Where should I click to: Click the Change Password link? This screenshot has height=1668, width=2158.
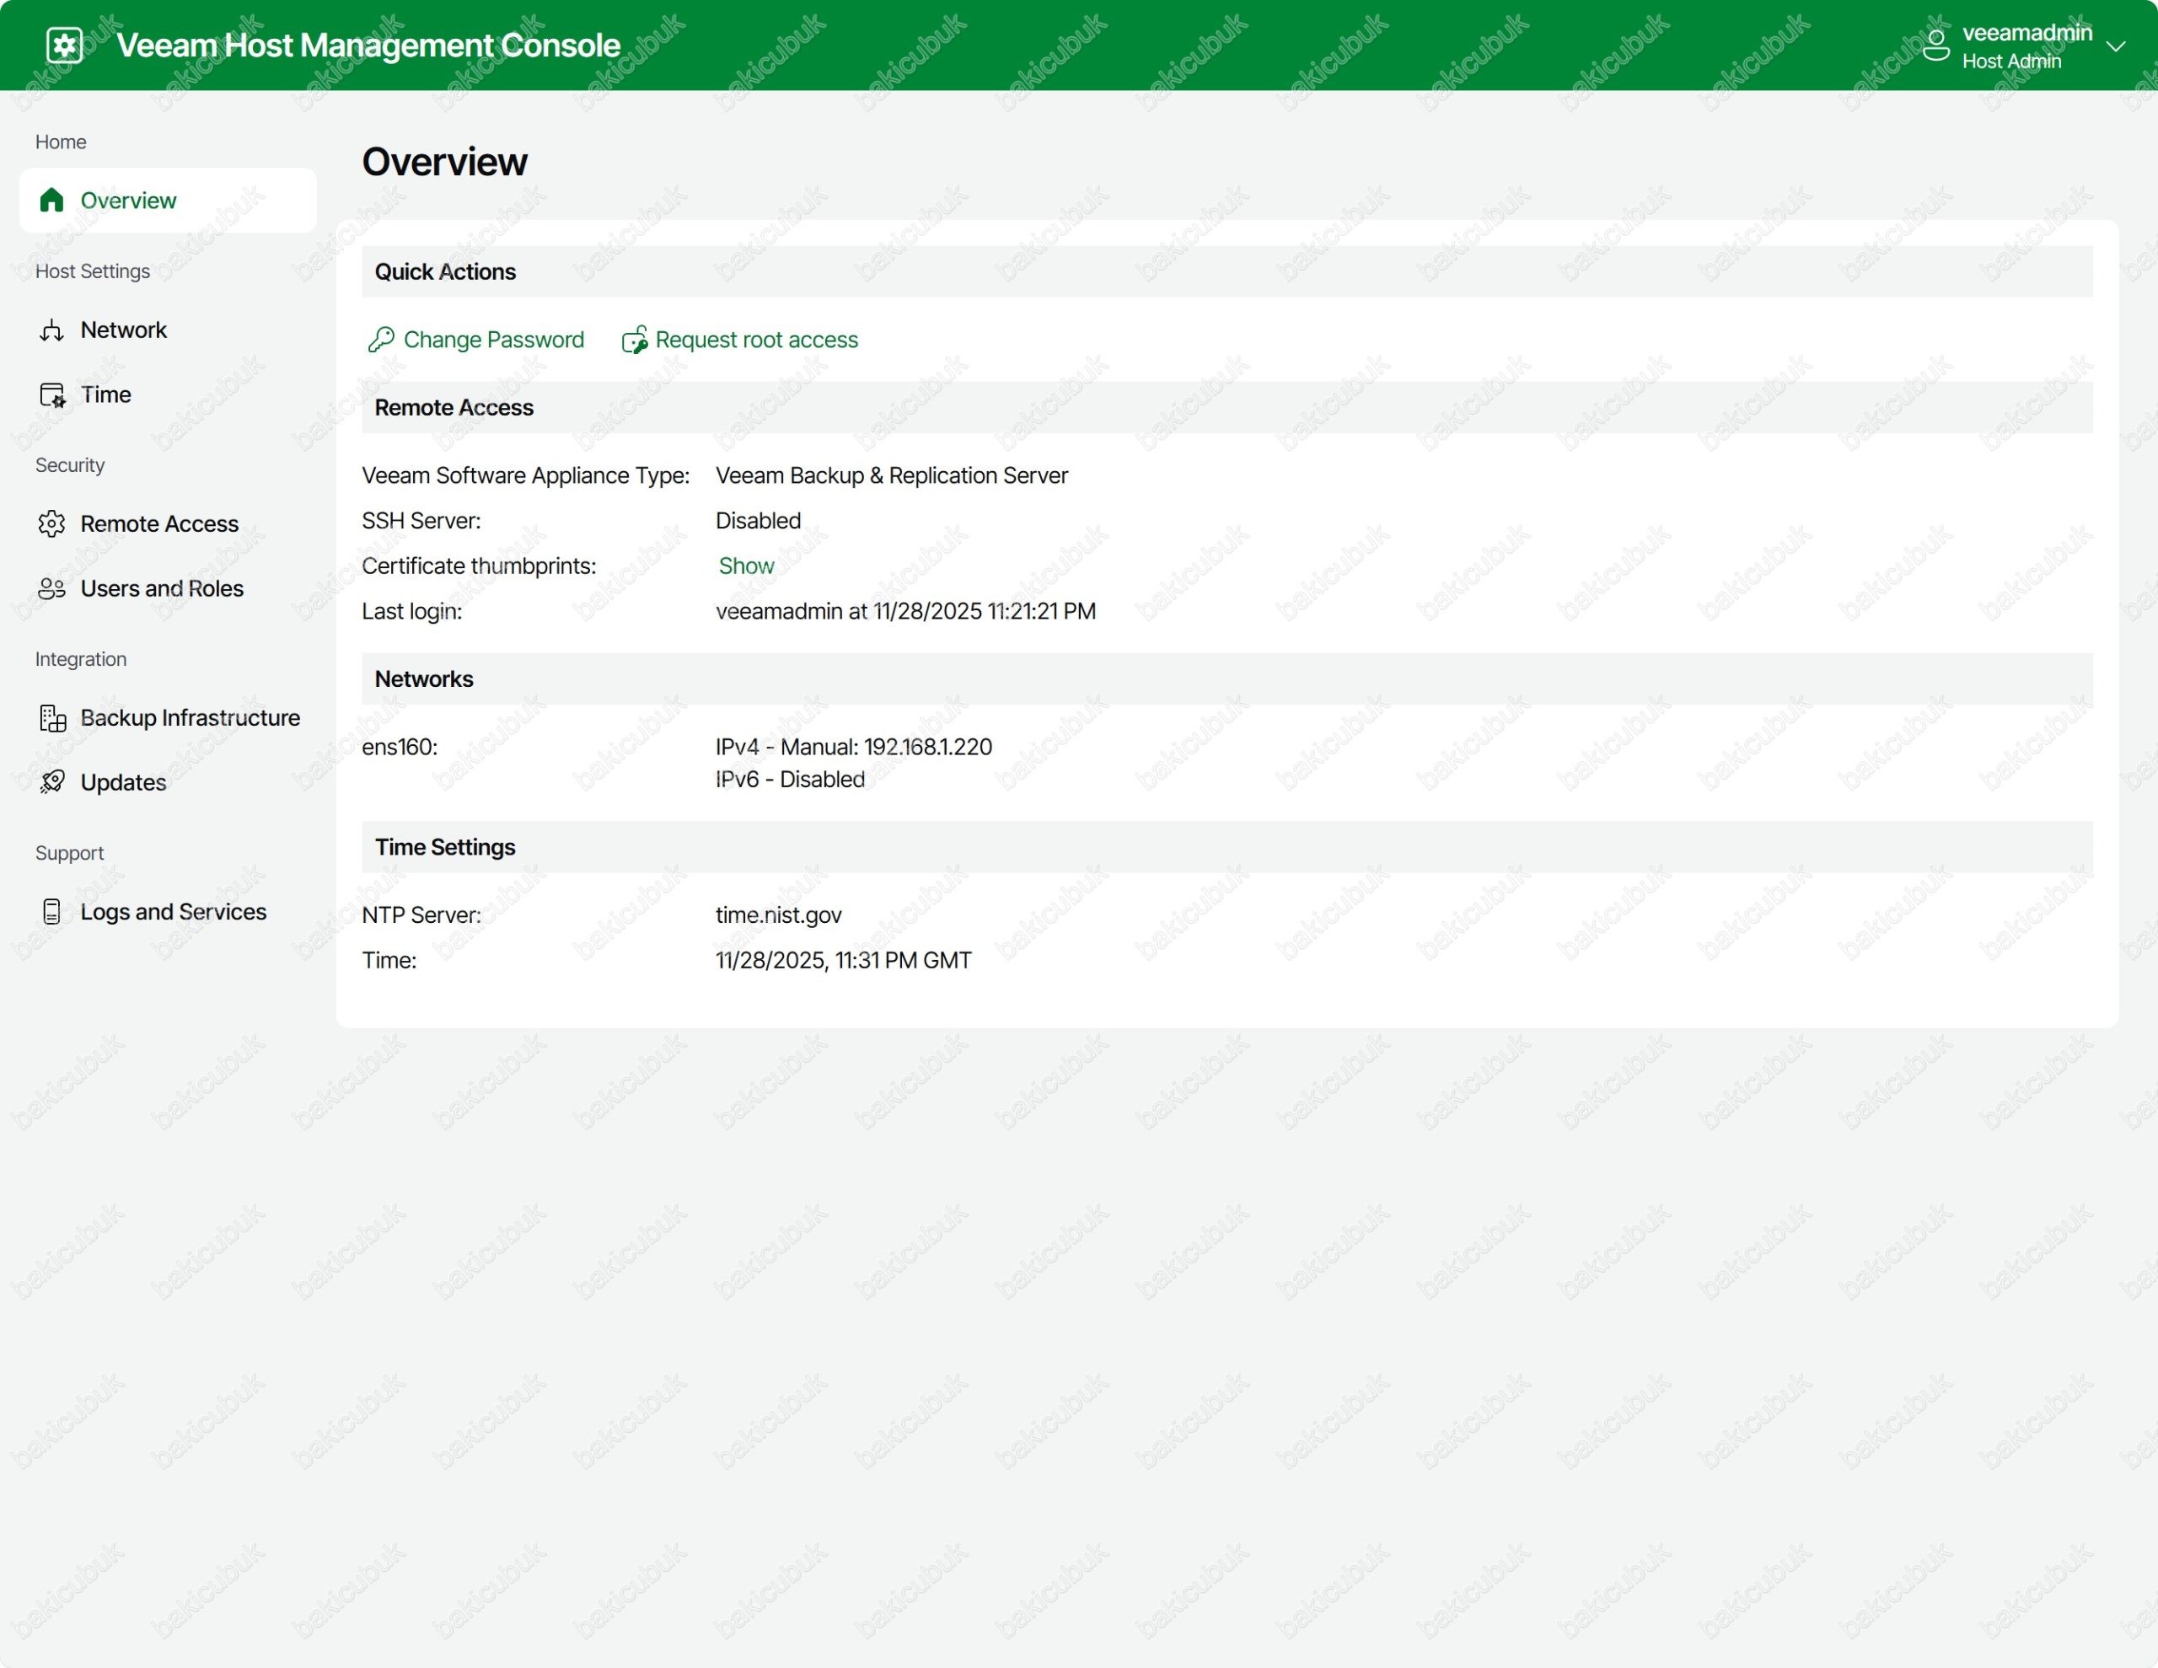point(493,340)
